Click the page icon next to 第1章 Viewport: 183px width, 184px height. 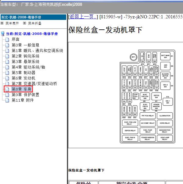pyautogui.click(x=7, y=51)
